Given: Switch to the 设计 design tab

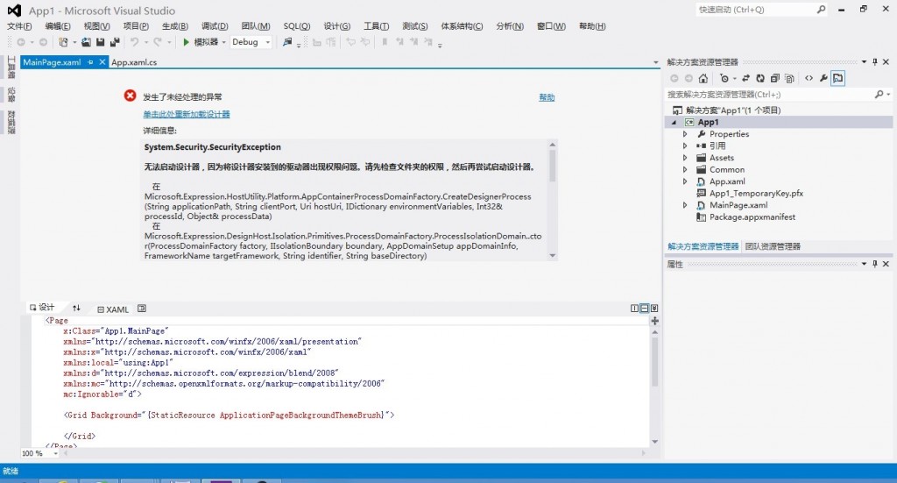Looking at the screenshot, I should point(42,308).
